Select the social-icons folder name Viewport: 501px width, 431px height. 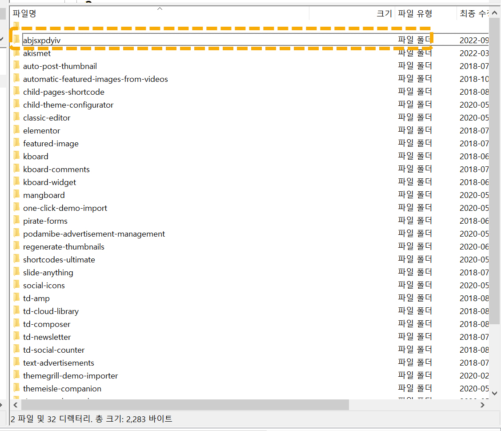point(44,286)
